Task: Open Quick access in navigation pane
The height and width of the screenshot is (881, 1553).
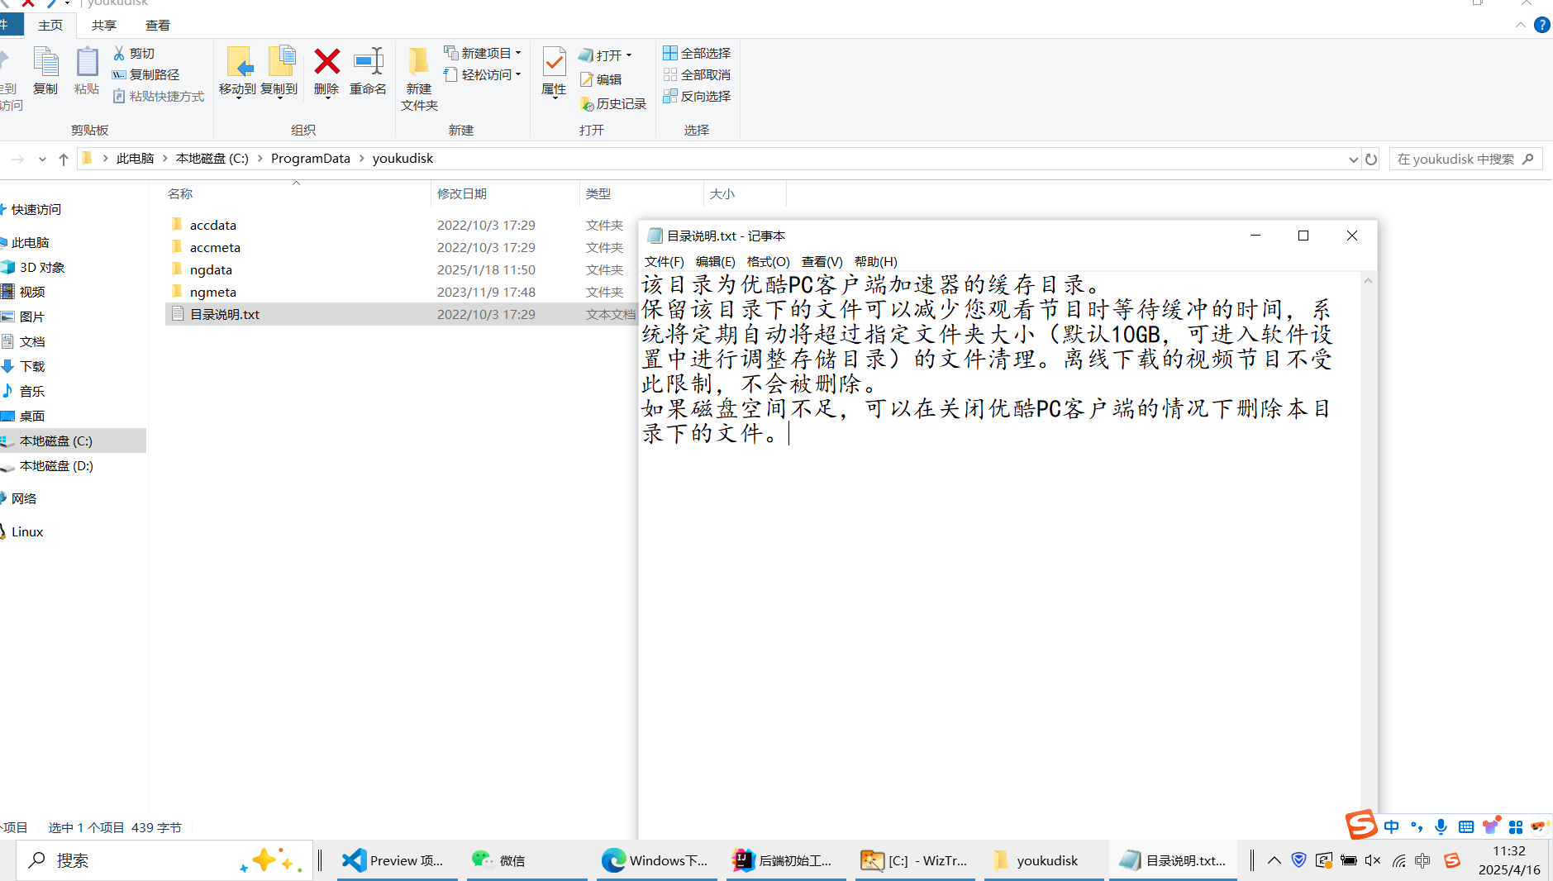Action: coord(36,209)
